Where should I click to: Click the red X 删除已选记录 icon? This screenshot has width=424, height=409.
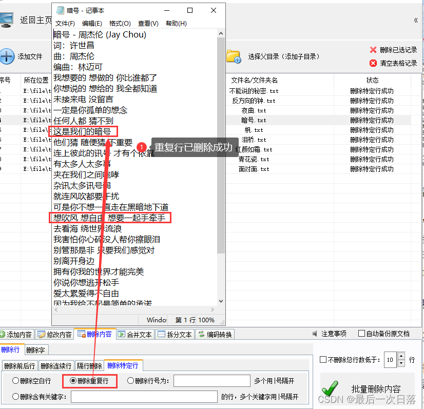point(373,50)
